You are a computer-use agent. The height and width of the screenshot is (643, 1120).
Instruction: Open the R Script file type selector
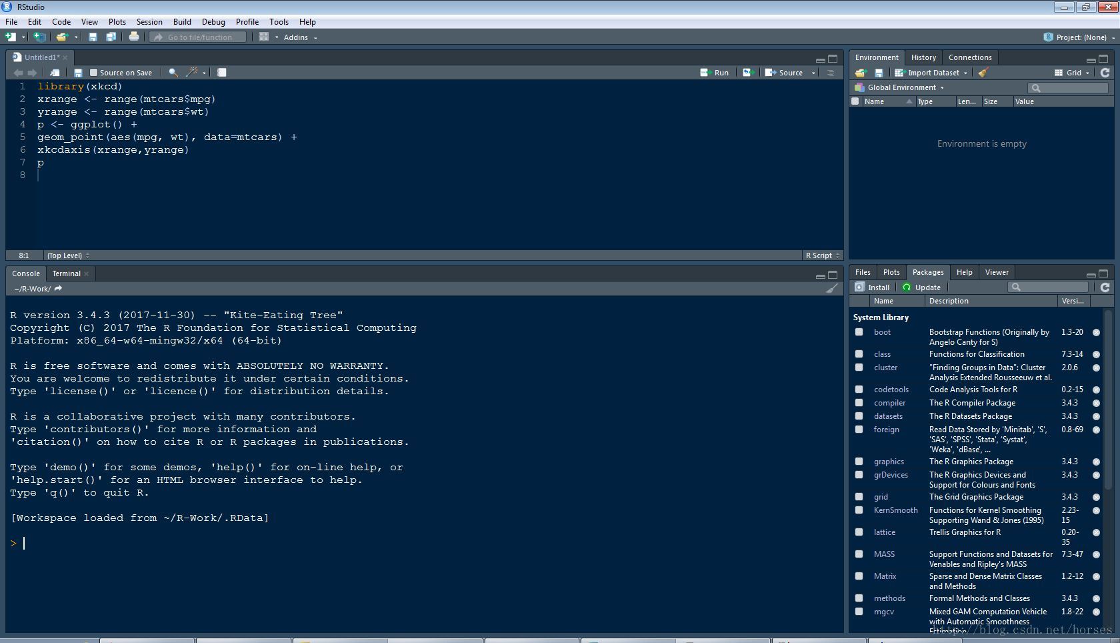point(822,255)
